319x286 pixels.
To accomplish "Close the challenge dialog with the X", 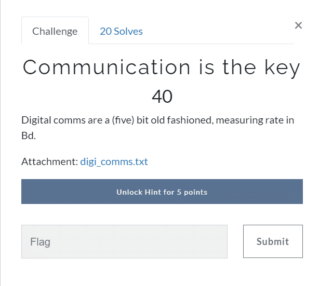I will tap(298, 25).
